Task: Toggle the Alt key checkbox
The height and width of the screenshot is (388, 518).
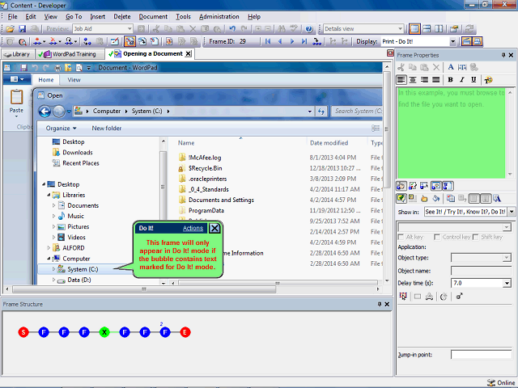Action: (401, 237)
